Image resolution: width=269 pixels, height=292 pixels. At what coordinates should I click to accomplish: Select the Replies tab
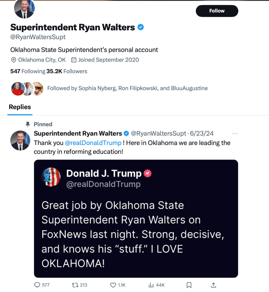[20, 107]
